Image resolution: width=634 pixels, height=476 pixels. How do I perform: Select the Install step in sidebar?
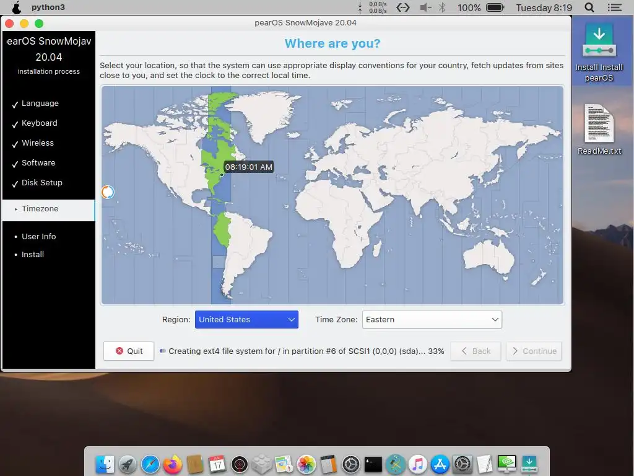click(33, 255)
